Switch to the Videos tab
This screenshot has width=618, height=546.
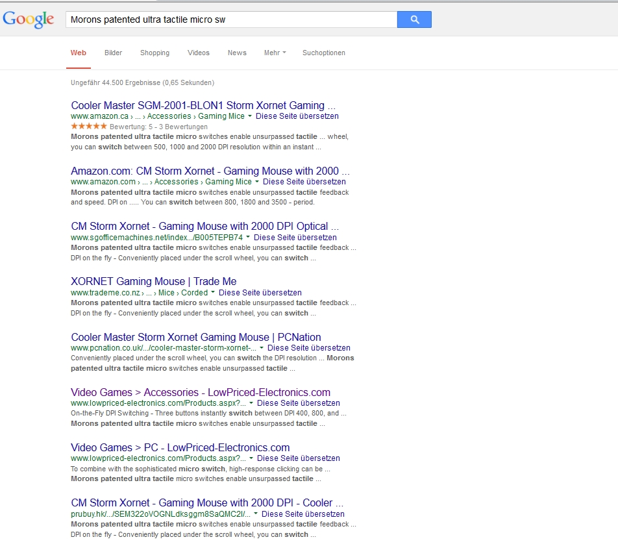[198, 53]
